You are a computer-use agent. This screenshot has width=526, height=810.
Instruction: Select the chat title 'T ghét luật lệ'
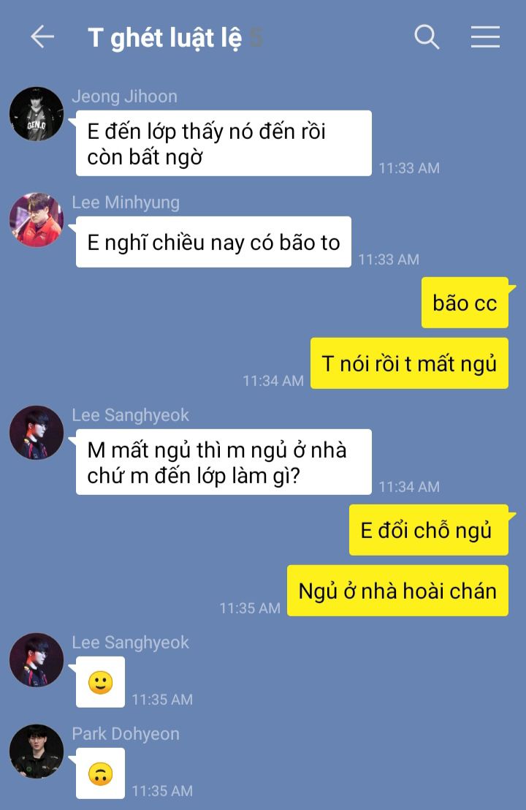point(164,38)
